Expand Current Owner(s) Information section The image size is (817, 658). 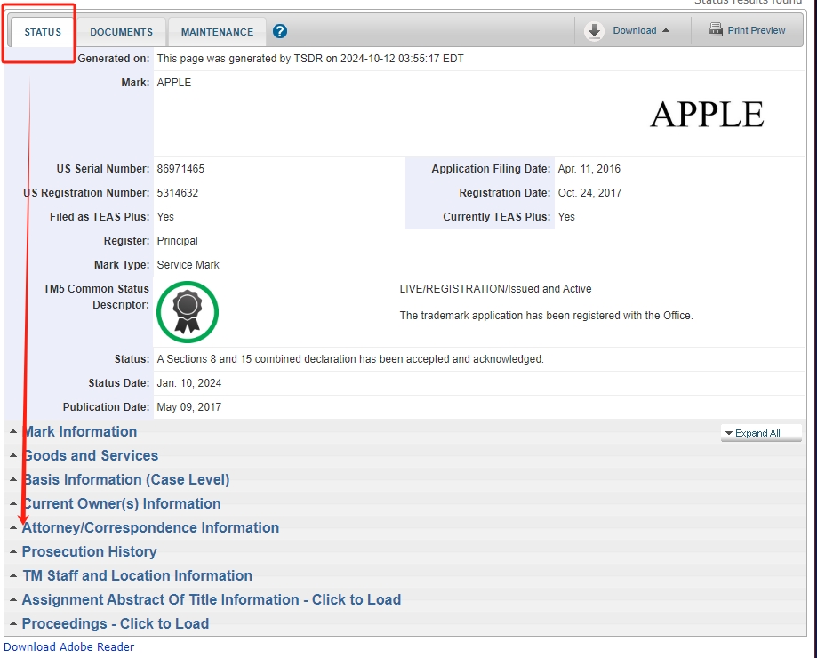point(122,503)
